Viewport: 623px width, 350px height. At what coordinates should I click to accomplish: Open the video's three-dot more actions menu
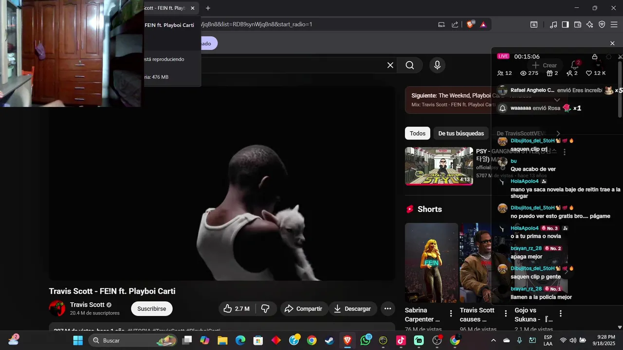[387, 309]
